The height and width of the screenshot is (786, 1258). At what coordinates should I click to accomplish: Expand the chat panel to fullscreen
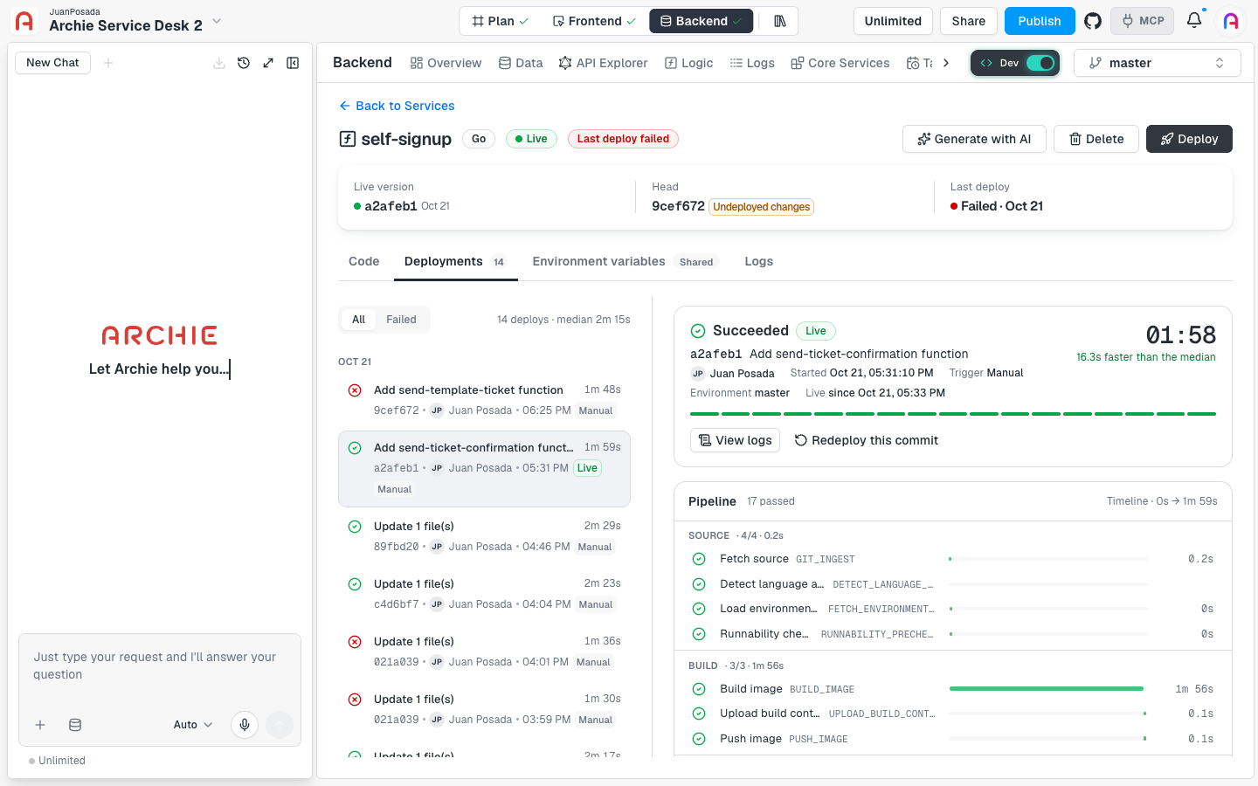(268, 63)
